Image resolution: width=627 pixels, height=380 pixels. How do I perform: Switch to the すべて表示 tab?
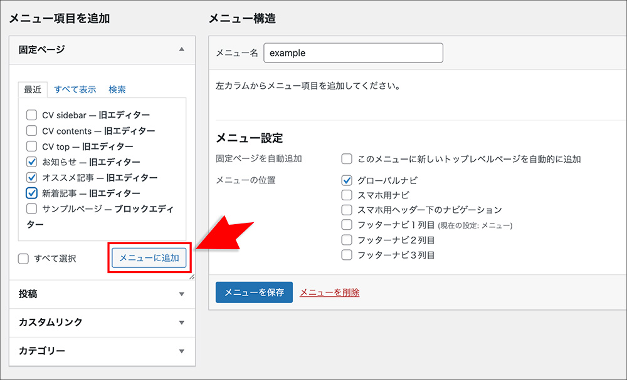75,89
